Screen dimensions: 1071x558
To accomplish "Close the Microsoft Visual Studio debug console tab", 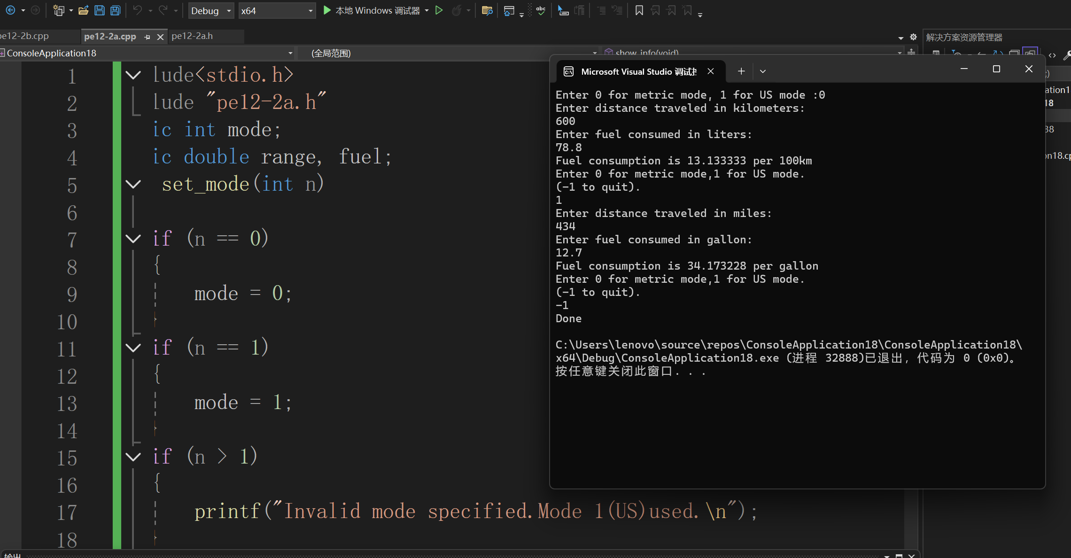I will tap(711, 71).
